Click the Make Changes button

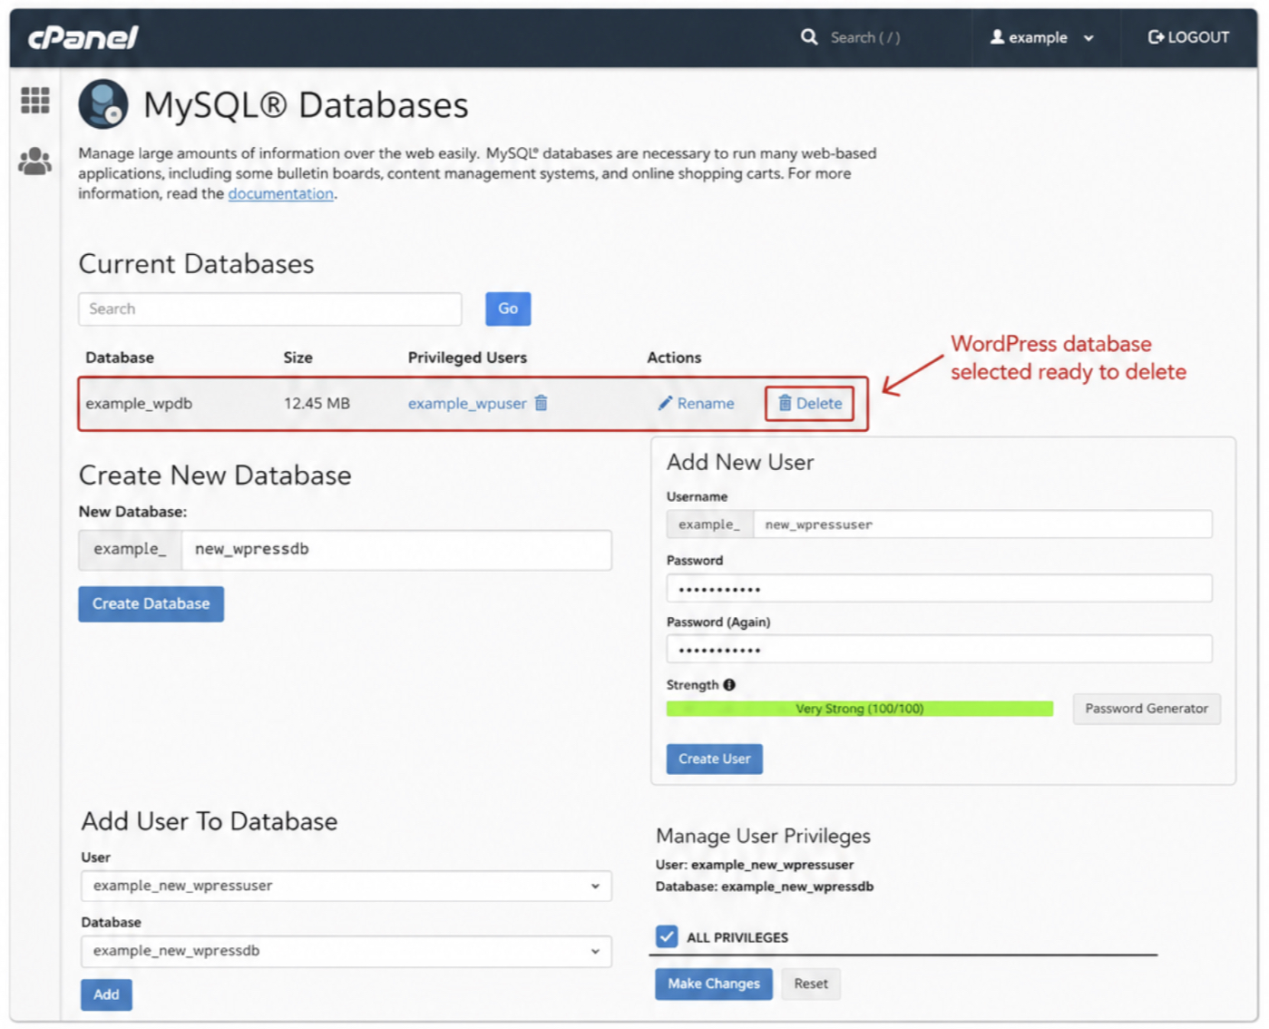pos(714,984)
